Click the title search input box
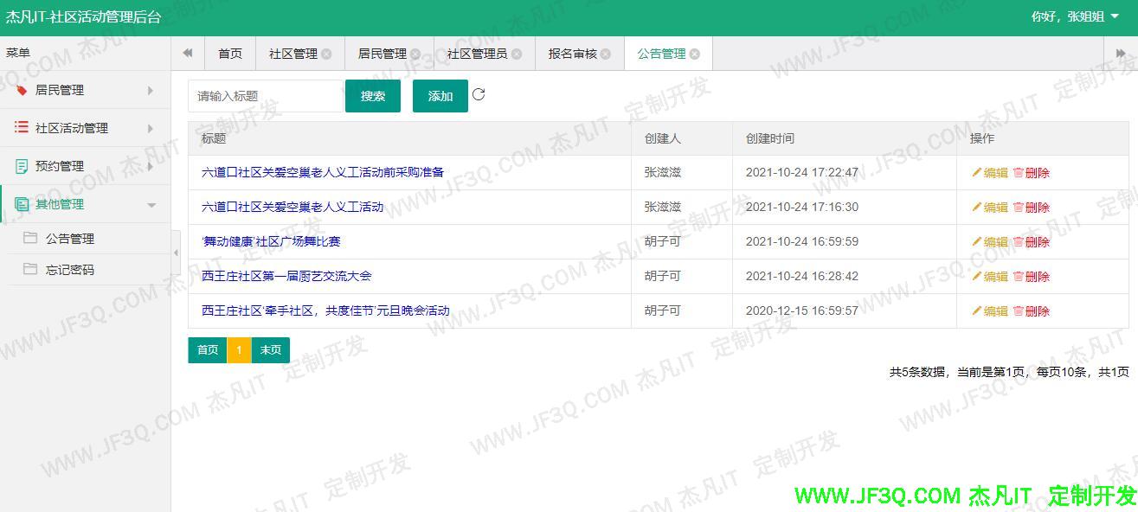1138x512 pixels. click(x=265, y=96)
